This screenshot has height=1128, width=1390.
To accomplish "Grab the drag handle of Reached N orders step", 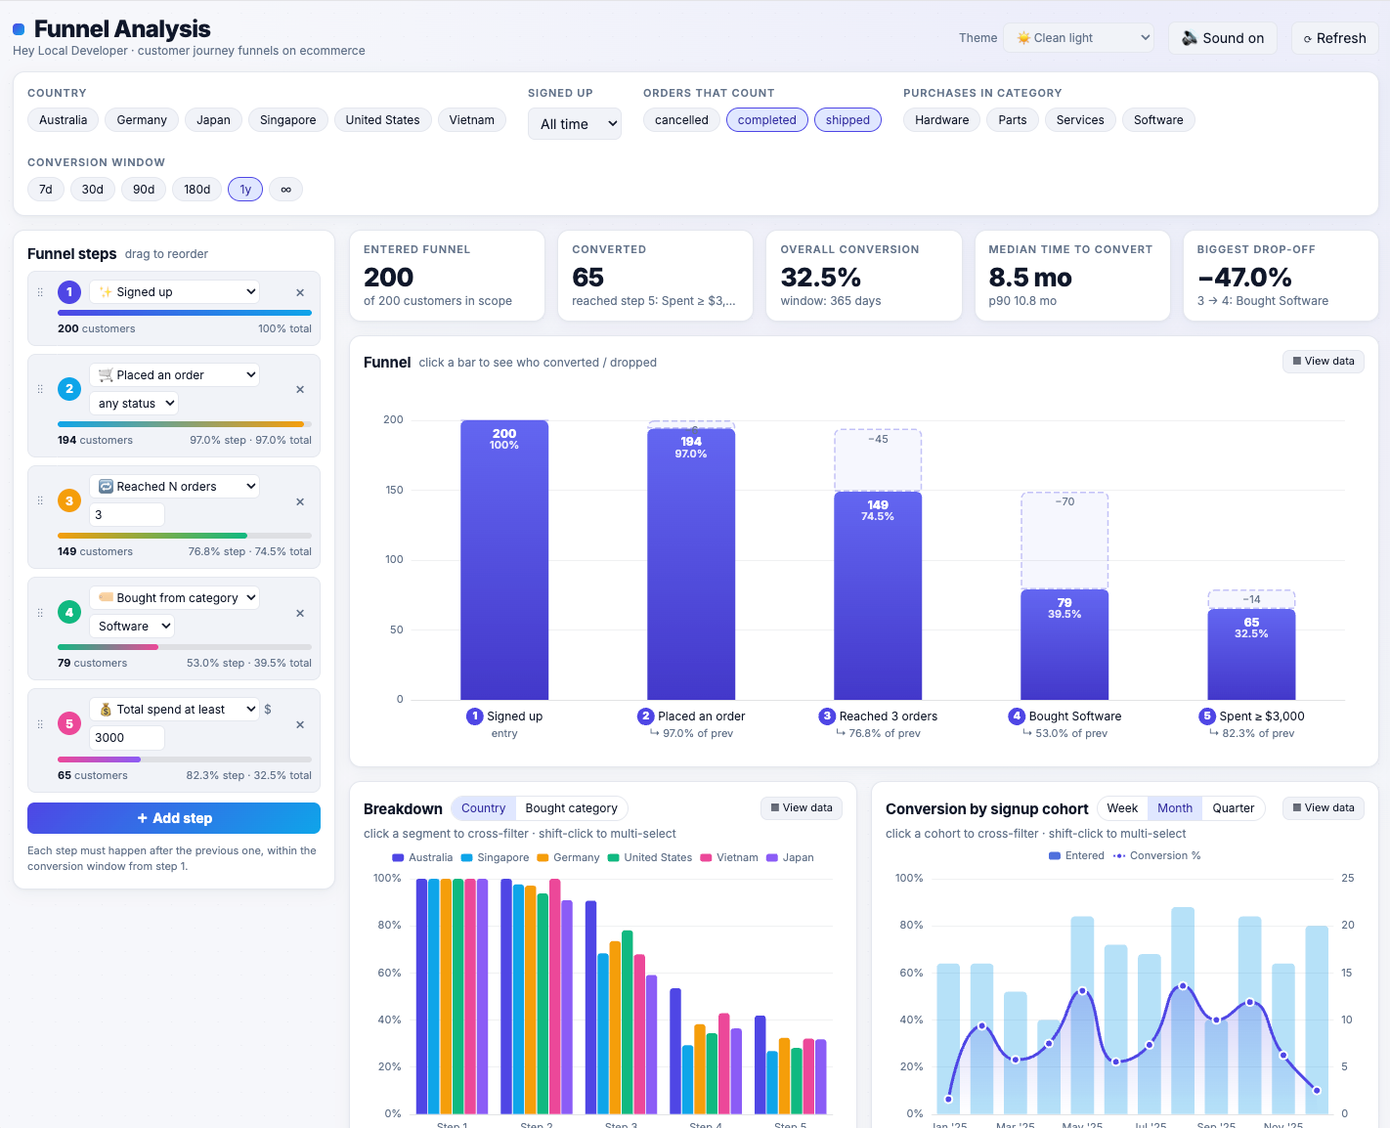I will tap(40, 500).
